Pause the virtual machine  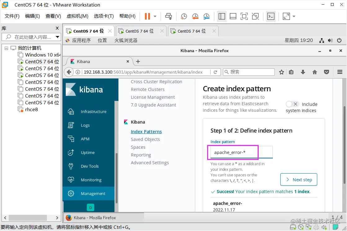[x=147, y=16]
